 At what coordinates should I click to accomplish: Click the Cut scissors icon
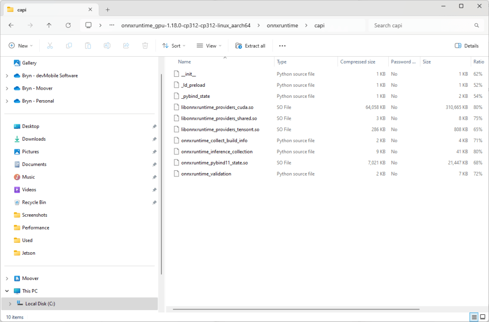pos(50,46)
